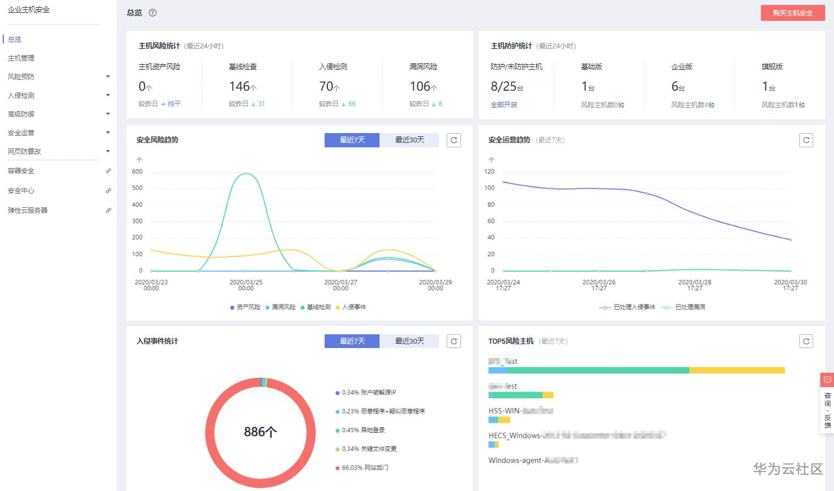Click the 企业版 host count 6
Screen dimensions: 834x491
[678, 86]
